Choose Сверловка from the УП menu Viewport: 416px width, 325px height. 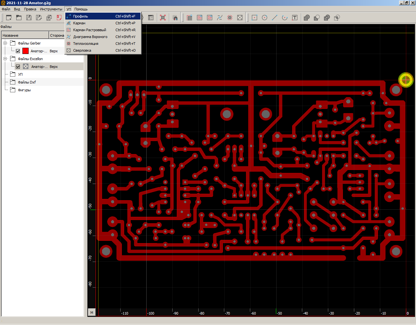point(82,50)
